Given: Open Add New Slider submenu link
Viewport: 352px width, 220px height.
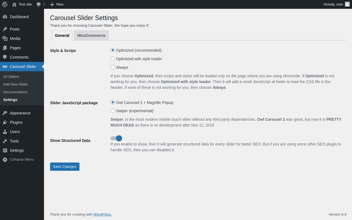Looking at the screenshot, I should click(16, 84).
